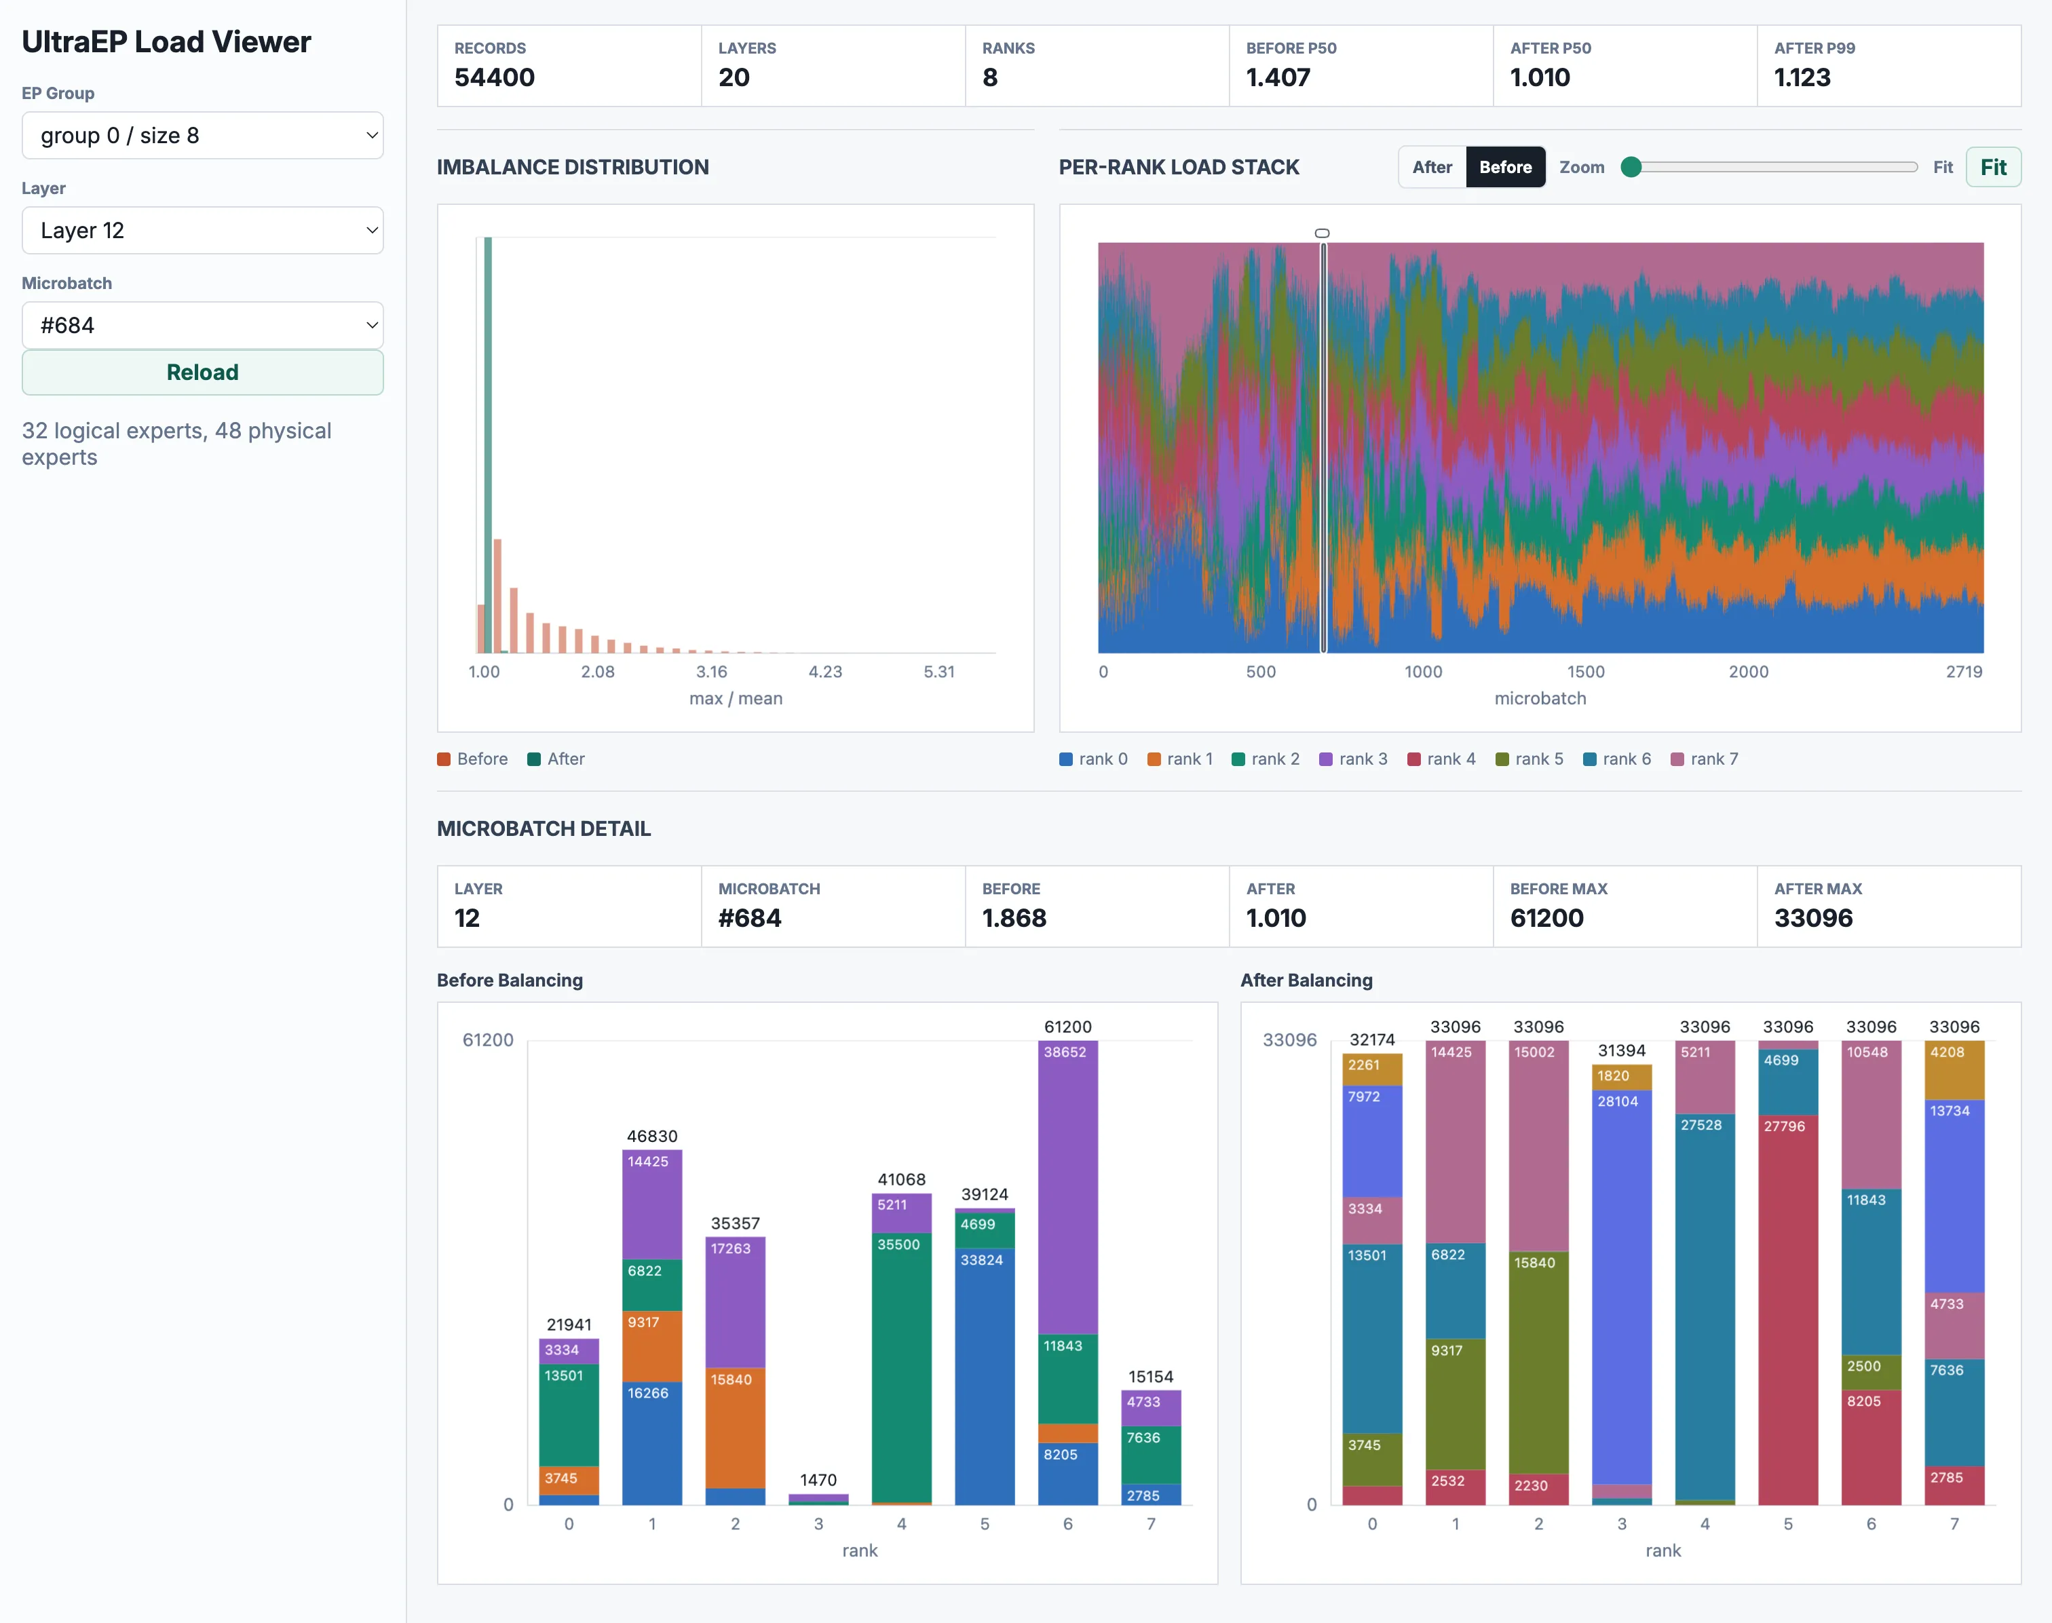Toggle rank 0 legend entry
2052x1623 pixels.
1093,759
